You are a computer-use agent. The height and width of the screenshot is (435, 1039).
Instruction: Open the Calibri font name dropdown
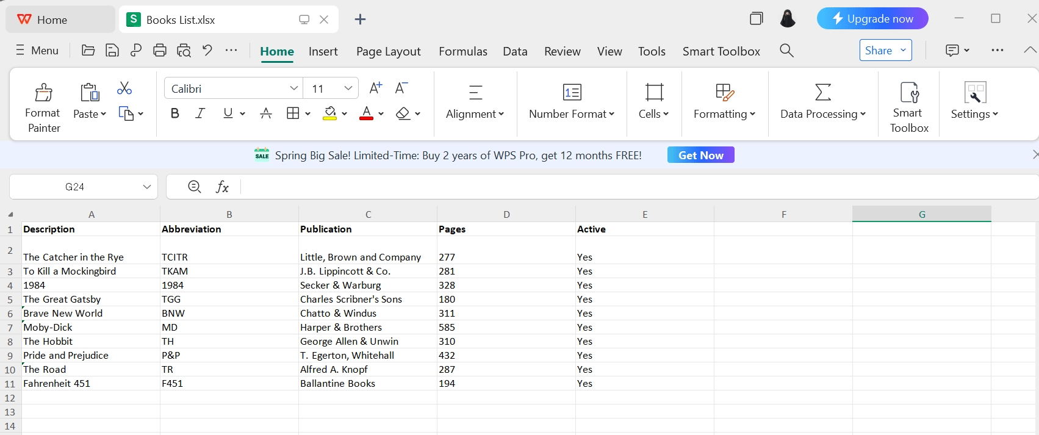294,88
